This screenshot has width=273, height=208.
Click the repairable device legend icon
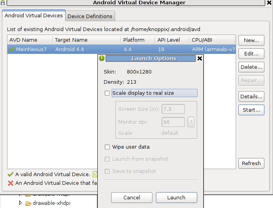point(95,174)
